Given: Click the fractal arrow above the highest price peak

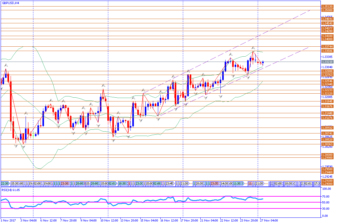Looking at the screenshot, I should pyautogui.click(x=253, y=48).
